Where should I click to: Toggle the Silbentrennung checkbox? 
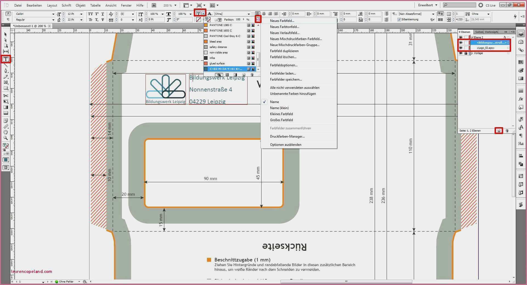(399, 19)
